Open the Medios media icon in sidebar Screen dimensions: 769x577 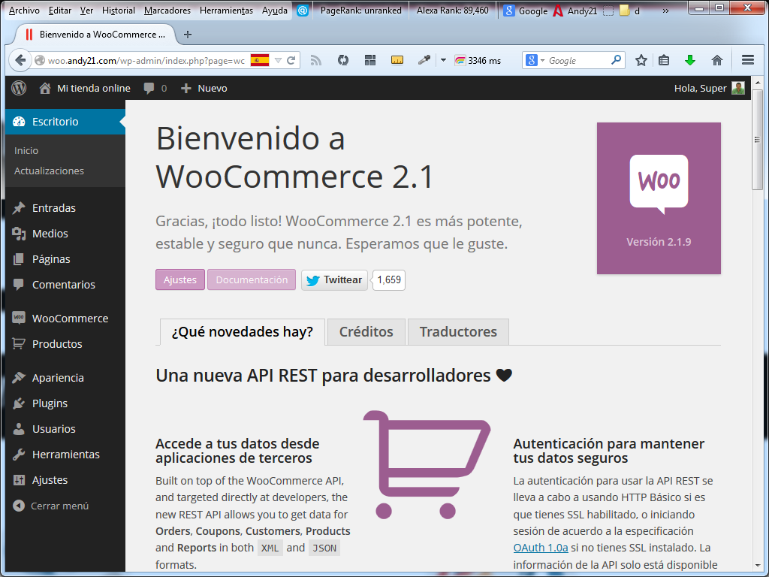[x=19, y=234]
